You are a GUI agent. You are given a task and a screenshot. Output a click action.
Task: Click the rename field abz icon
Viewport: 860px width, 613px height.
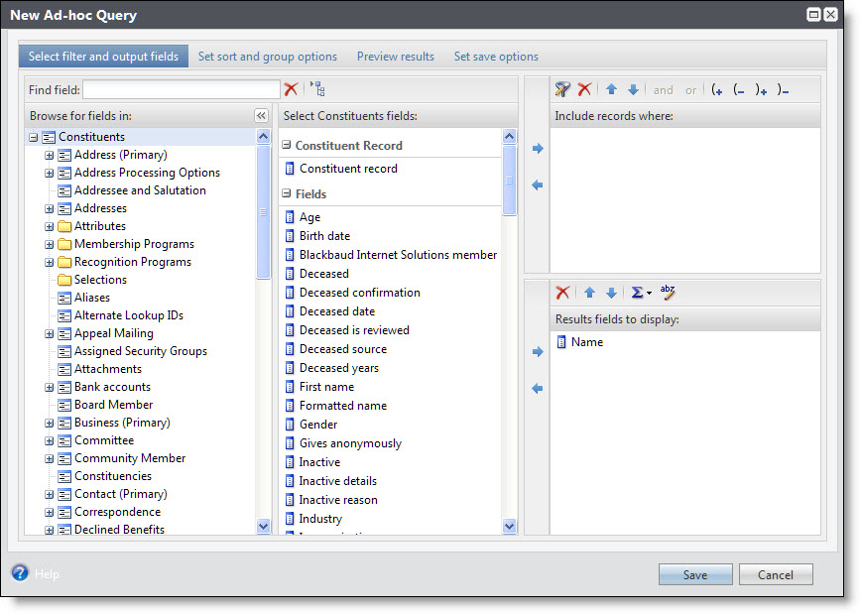(668, 293)
